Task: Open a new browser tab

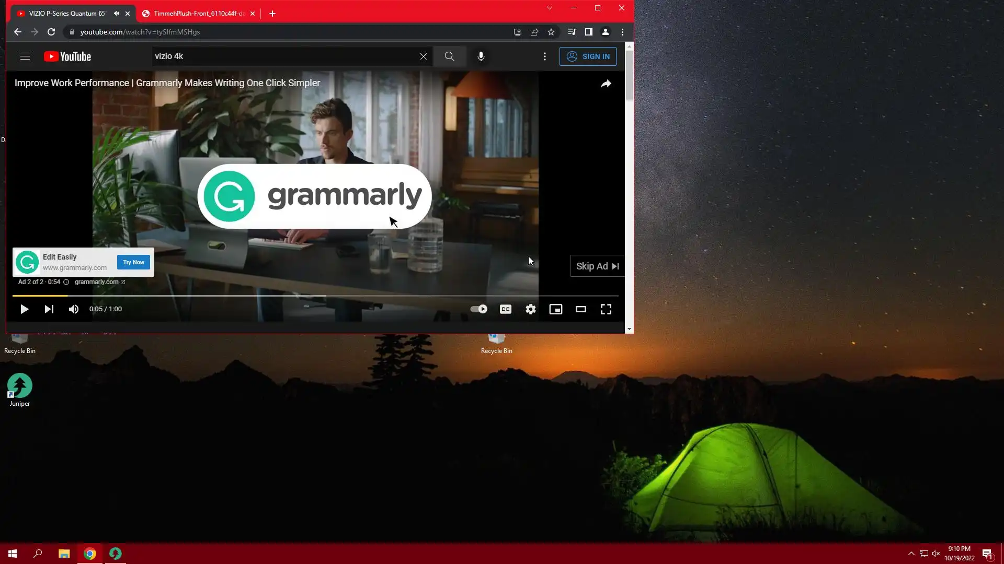Action: click(x=272, y=14)
